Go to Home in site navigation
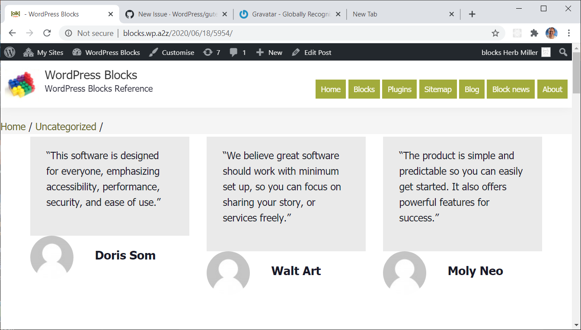 click(331, 89)
